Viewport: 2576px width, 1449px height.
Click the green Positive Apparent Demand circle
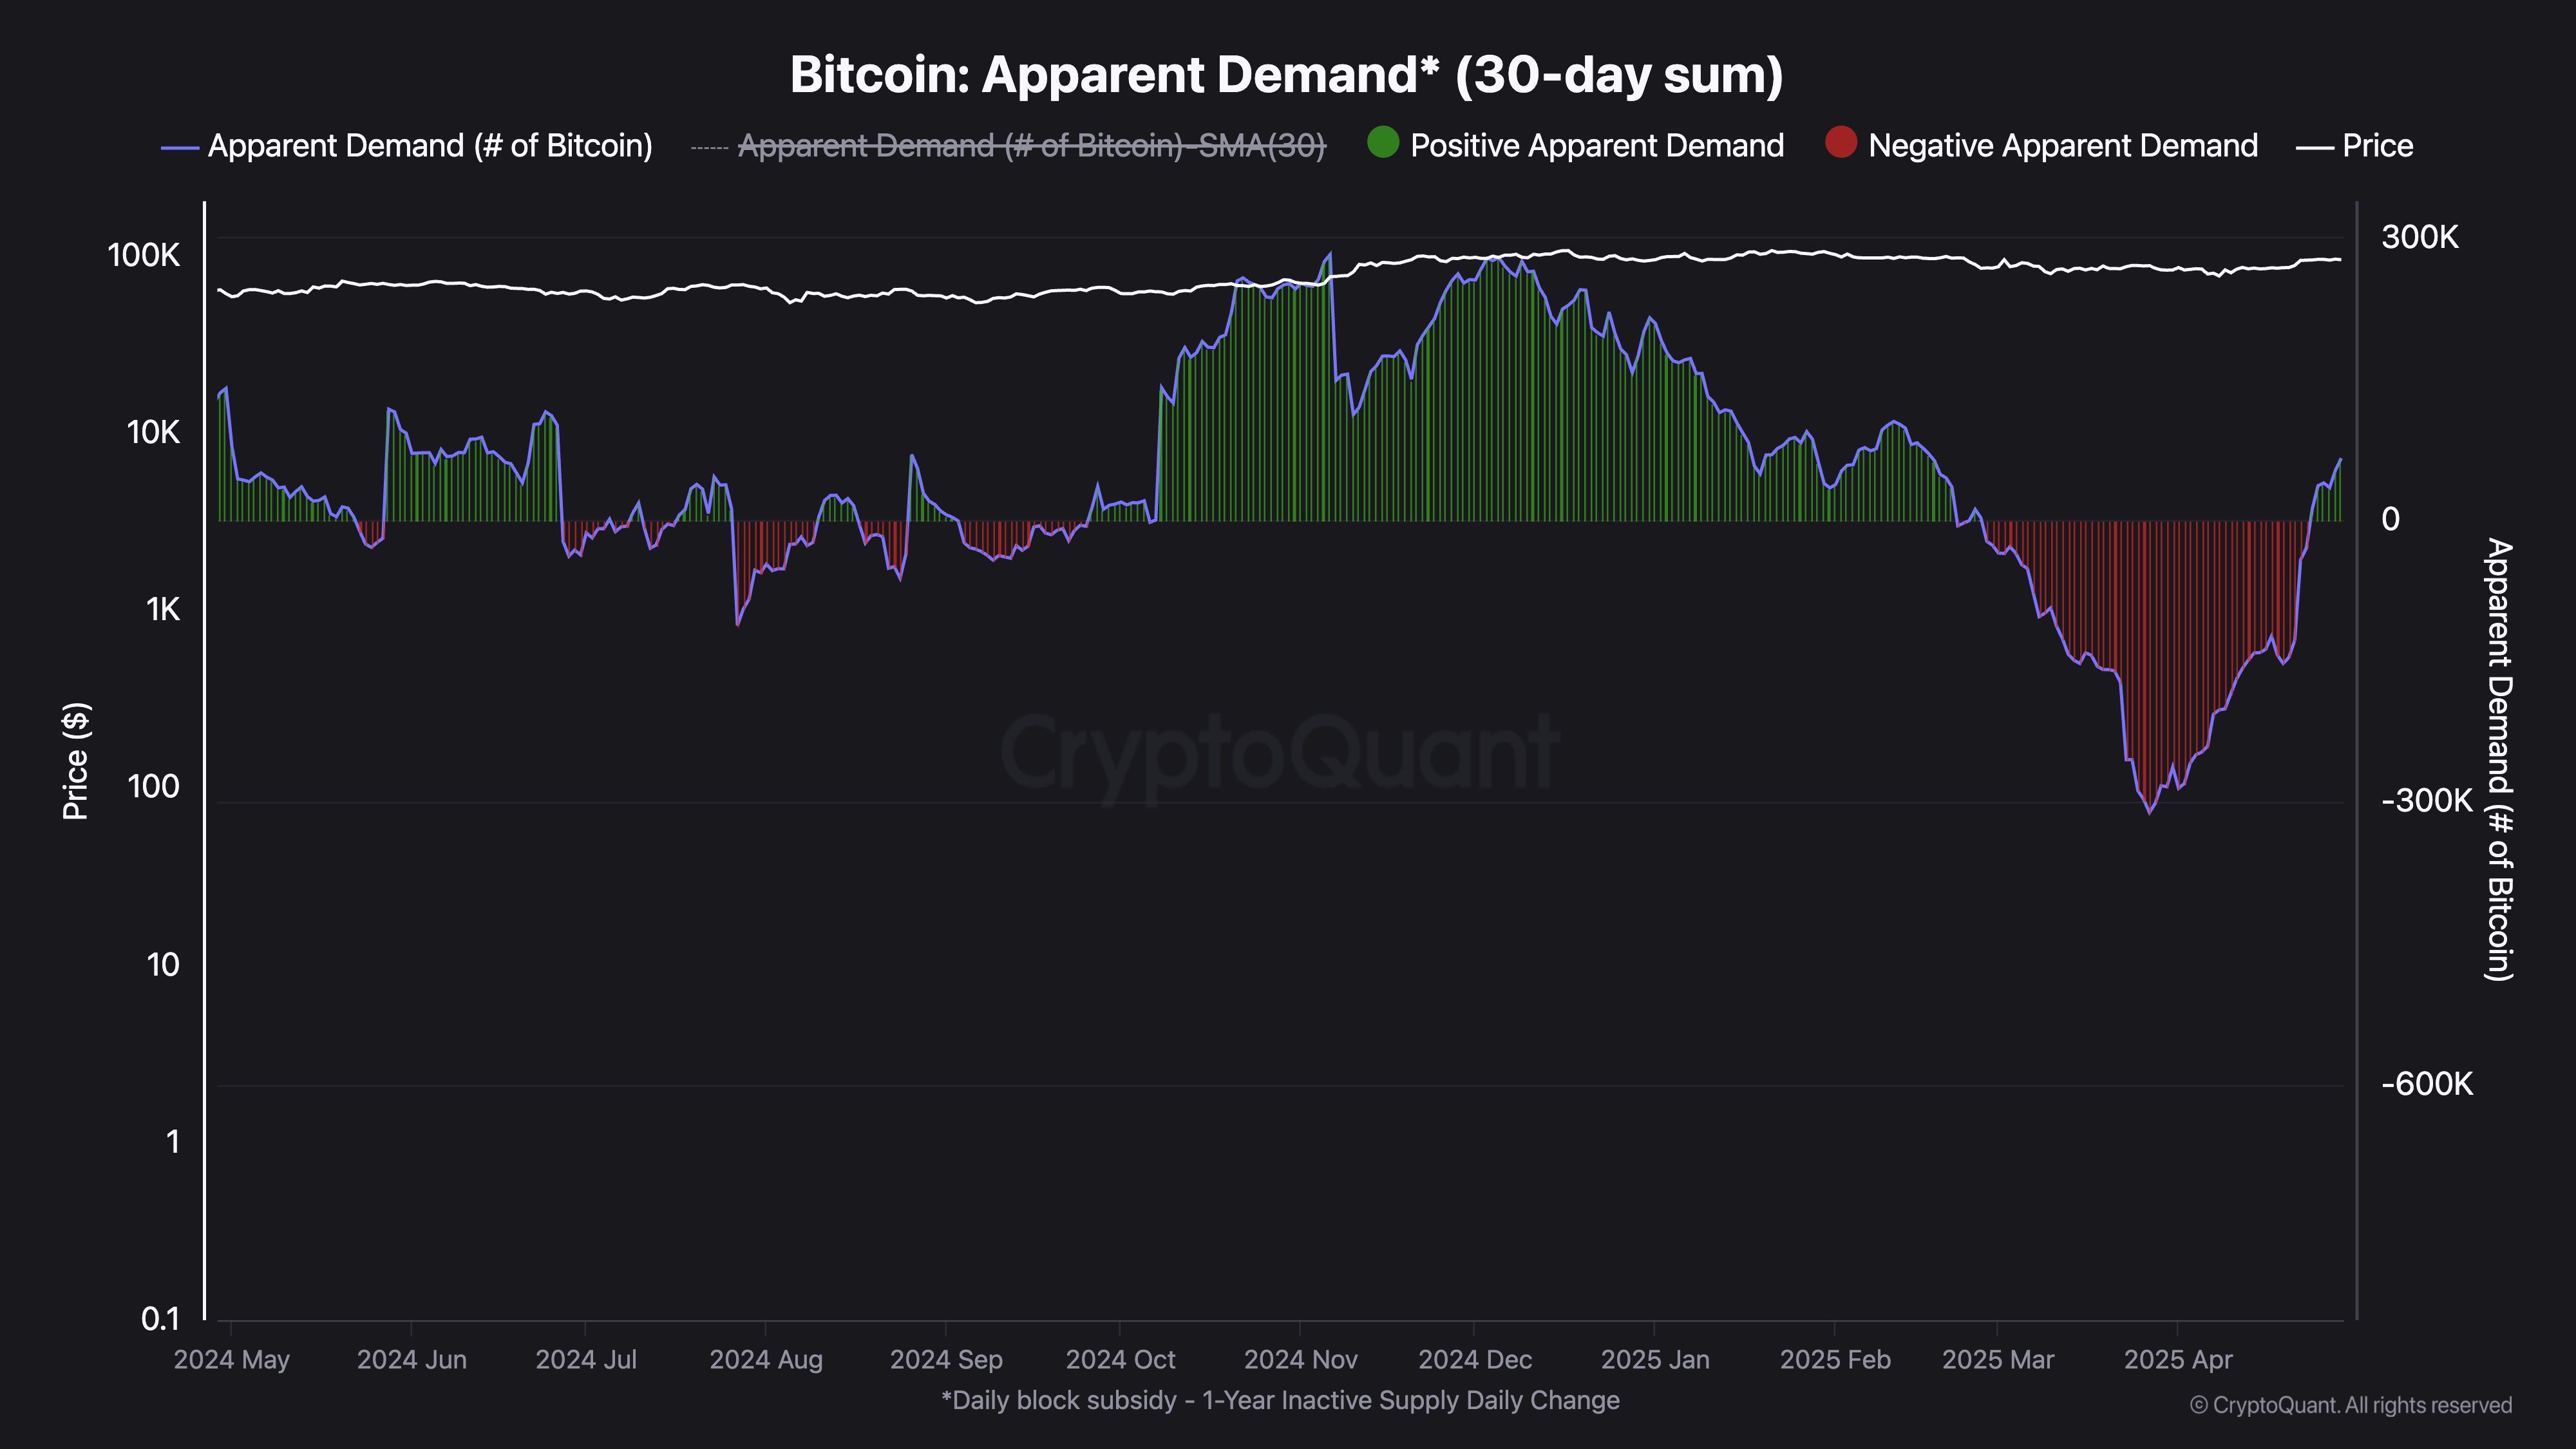click(x=1382, y=143)
